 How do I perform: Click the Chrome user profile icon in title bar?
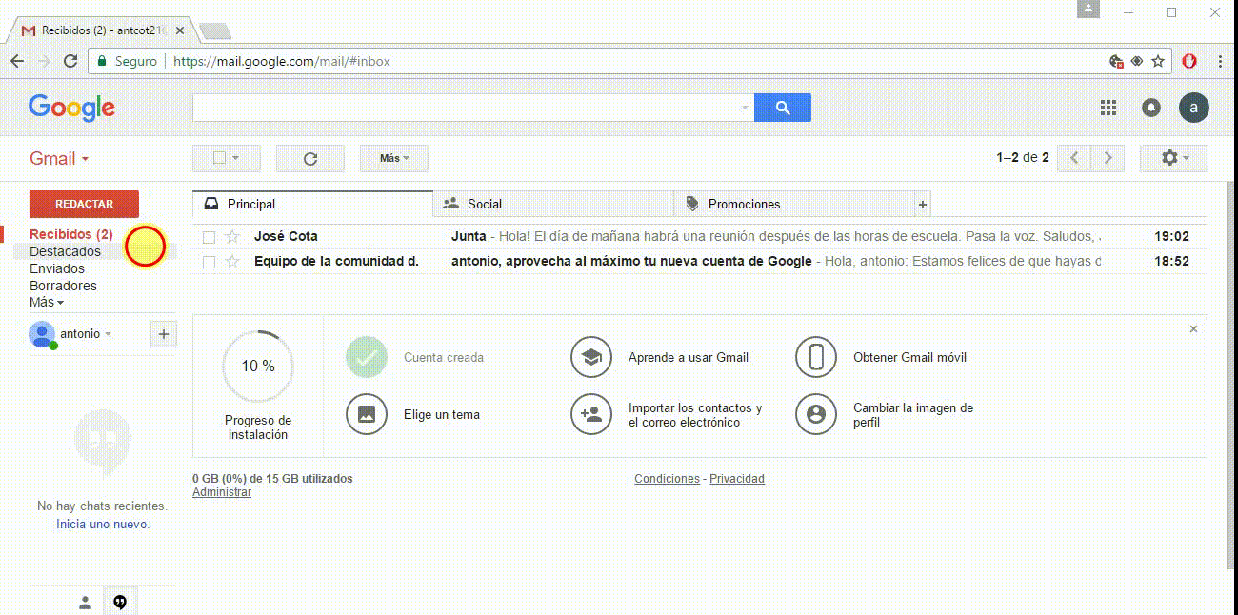pos(1088,9)
